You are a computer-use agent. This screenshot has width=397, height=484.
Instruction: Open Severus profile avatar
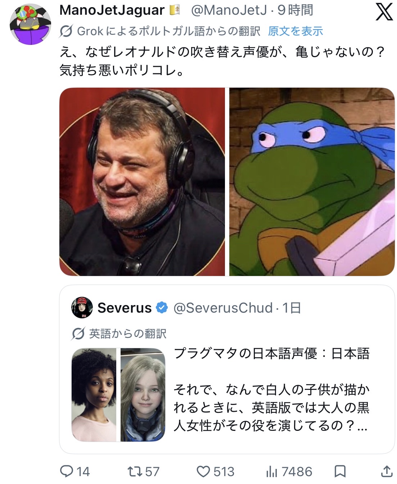tap(82, 308)
